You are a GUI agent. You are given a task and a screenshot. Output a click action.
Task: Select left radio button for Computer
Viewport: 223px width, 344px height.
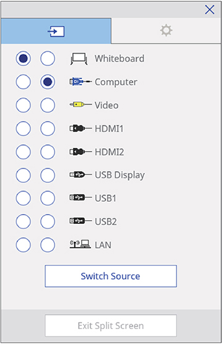point(23,82)
